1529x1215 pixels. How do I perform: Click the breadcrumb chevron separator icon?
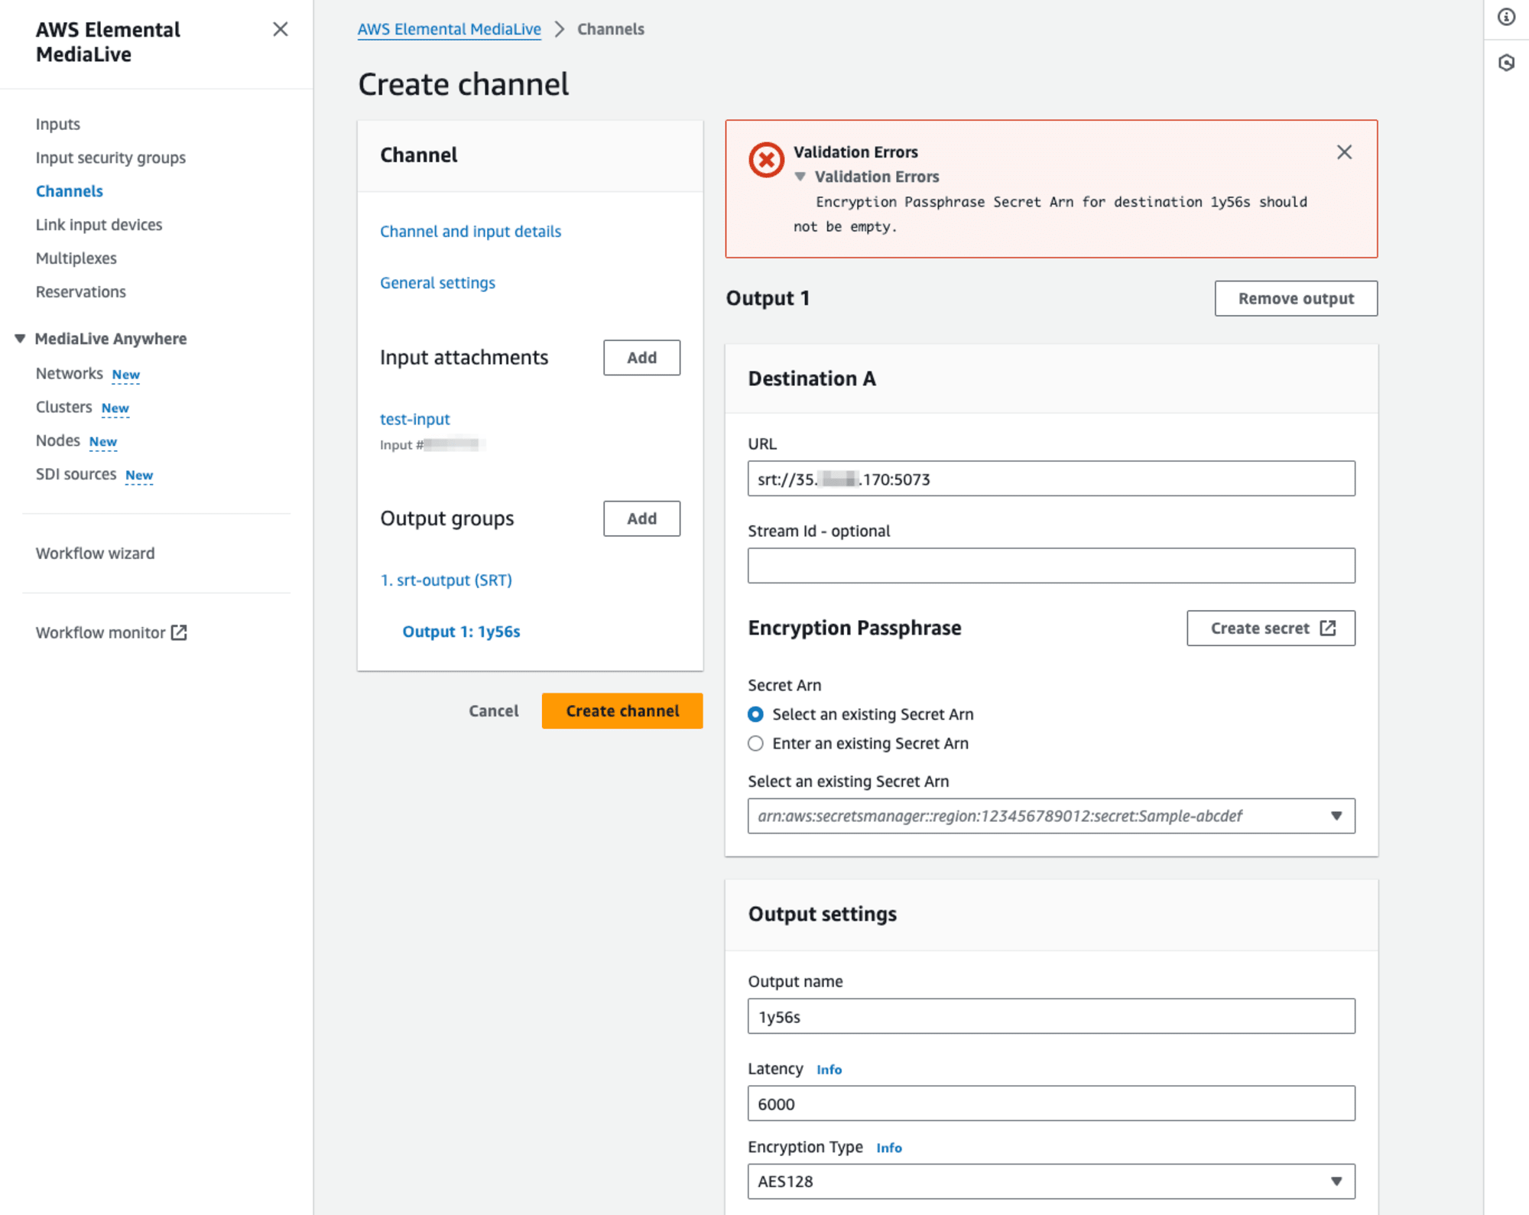(x=560, y=29)
